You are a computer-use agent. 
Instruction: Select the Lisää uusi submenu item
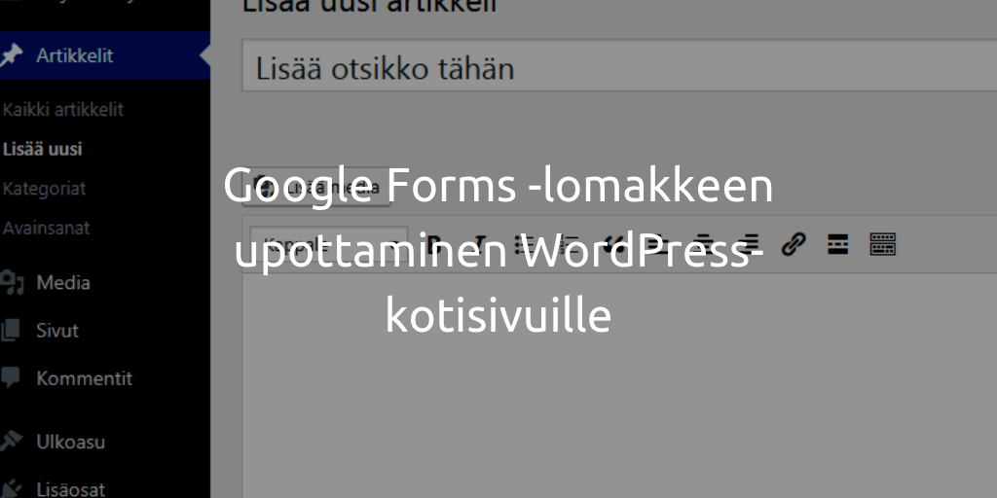[x=43, y=149]
